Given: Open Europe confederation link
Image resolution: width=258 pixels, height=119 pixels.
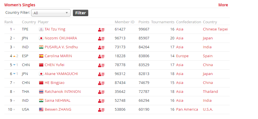Looking at the screenshot, I should point(182,56).
